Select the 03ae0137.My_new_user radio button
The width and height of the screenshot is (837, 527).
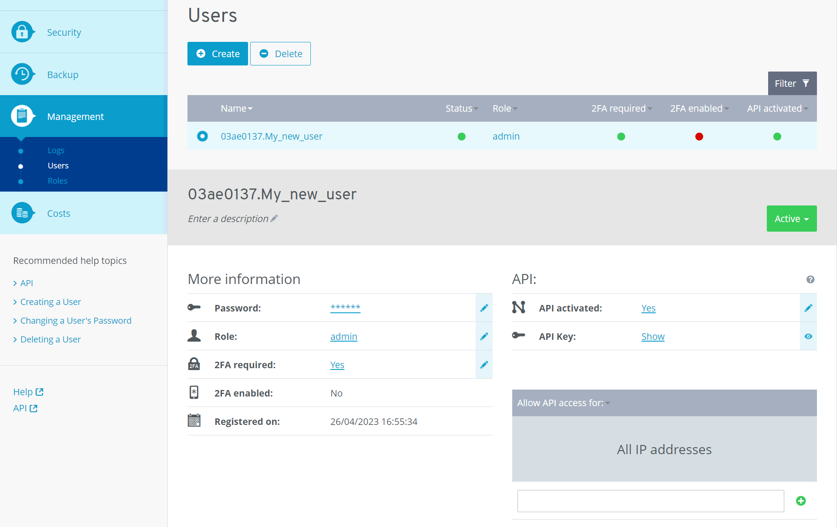(202, 136)
